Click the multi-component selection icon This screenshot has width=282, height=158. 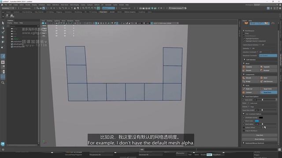coord(273,23)
